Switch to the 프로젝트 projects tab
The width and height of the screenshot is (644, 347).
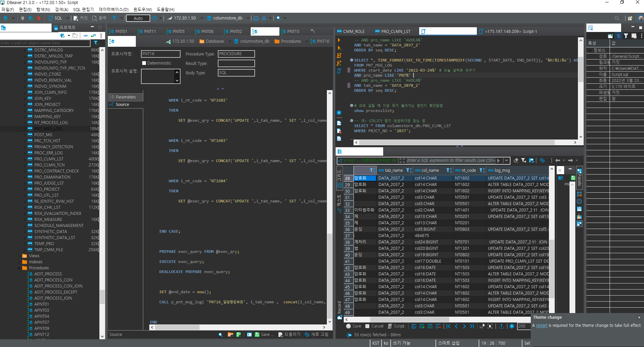[x=65, y=28]
